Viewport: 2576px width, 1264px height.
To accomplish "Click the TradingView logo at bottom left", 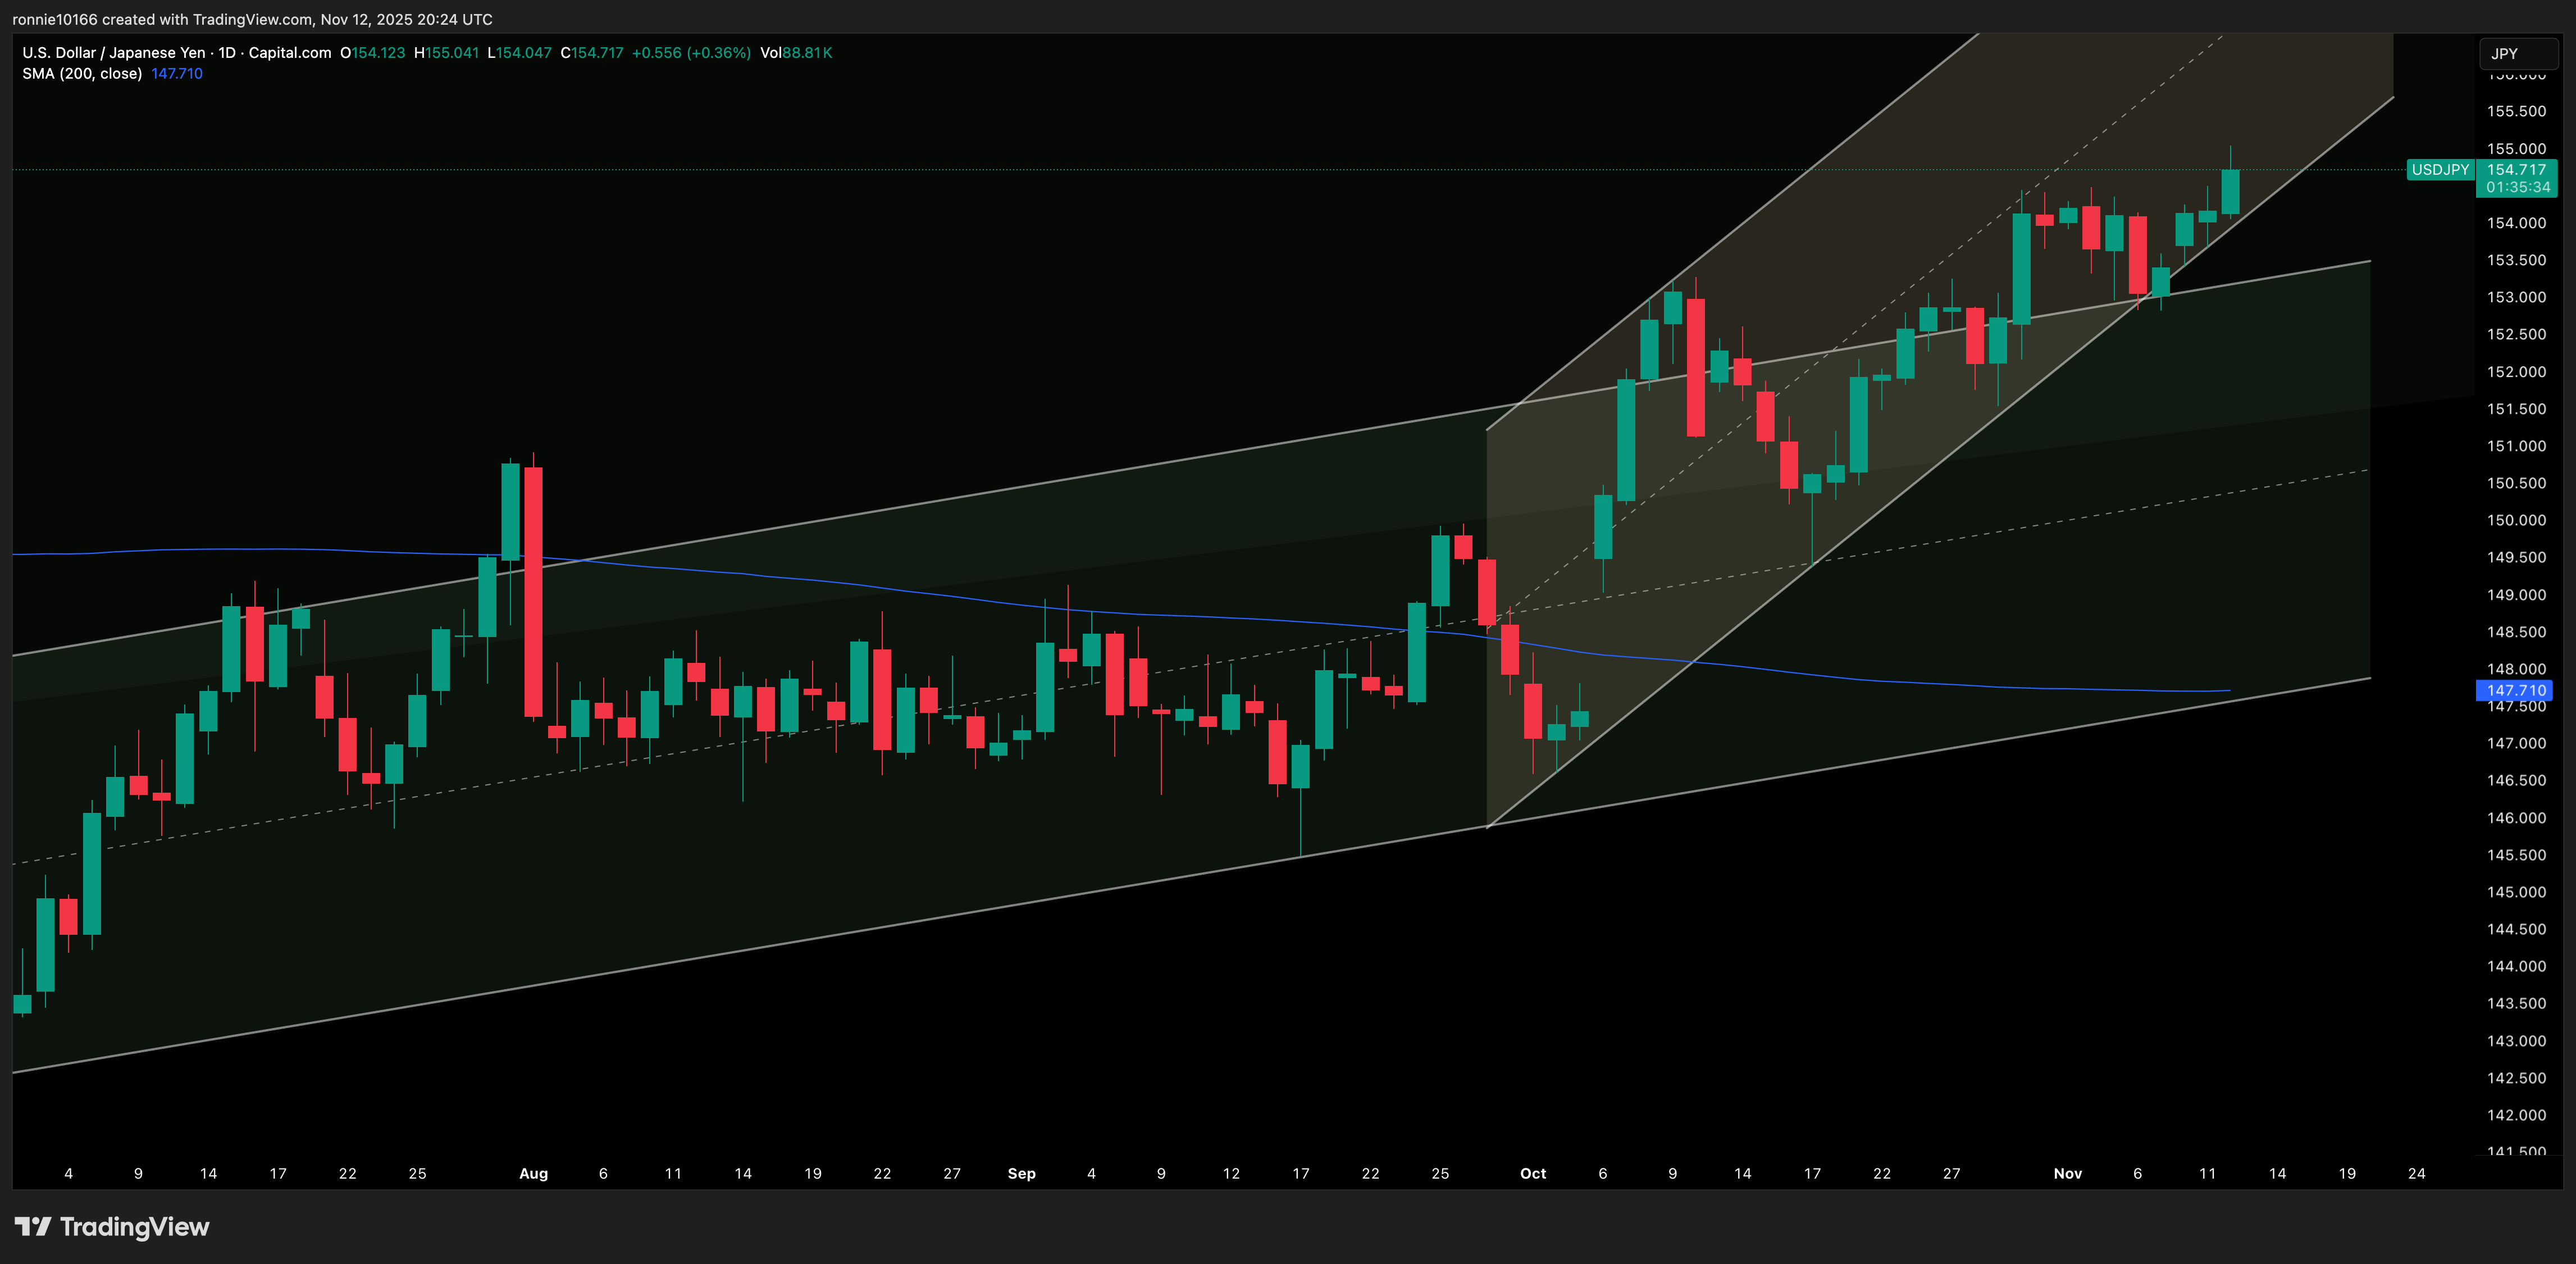I will 110,1226.
